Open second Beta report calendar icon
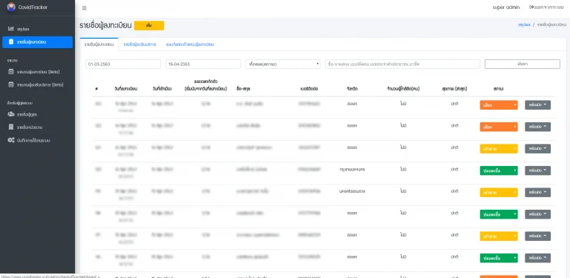 (x=11, y=85)
